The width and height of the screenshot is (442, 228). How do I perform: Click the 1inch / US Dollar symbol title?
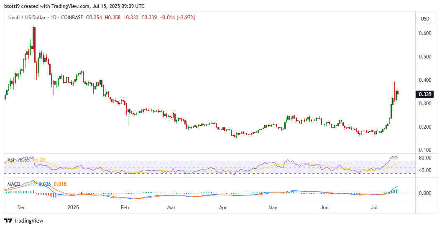[x=24, y=18]
